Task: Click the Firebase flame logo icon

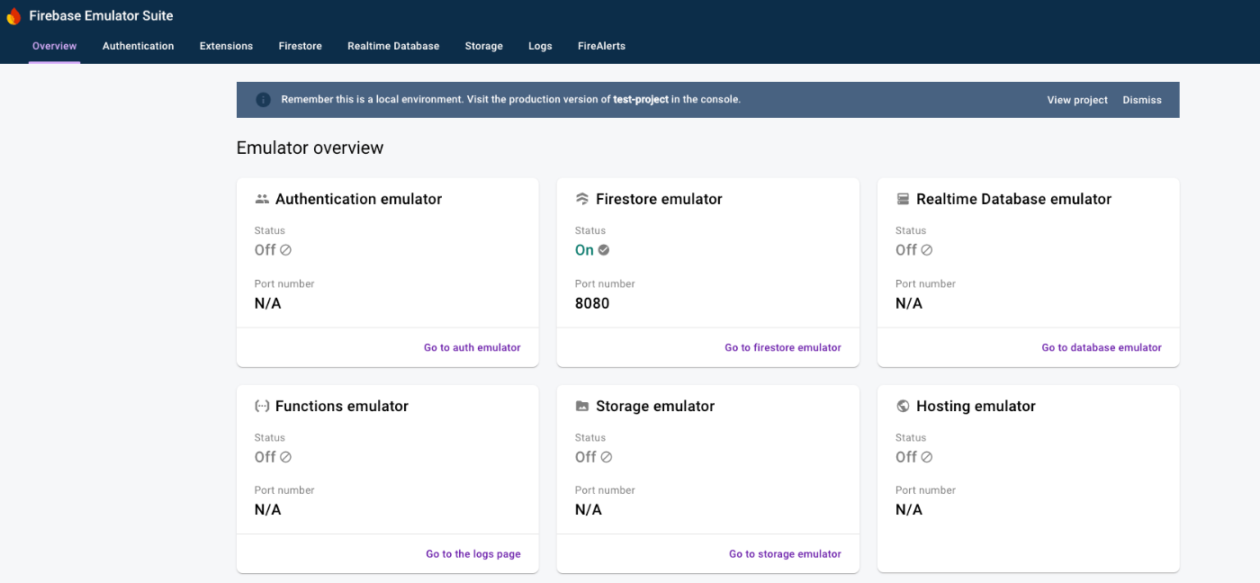Action: (13, 16)
